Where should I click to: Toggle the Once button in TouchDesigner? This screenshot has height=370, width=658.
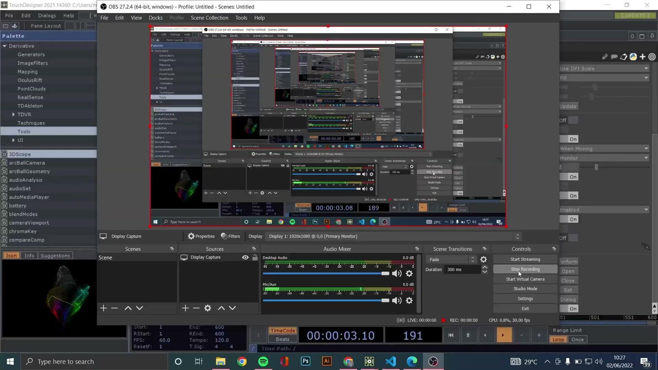pyautogui.click(x=577, y=340)
